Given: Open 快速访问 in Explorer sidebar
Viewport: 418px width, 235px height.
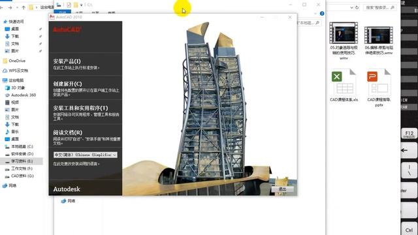Looking at the screenshot, I should coord(16,22).
